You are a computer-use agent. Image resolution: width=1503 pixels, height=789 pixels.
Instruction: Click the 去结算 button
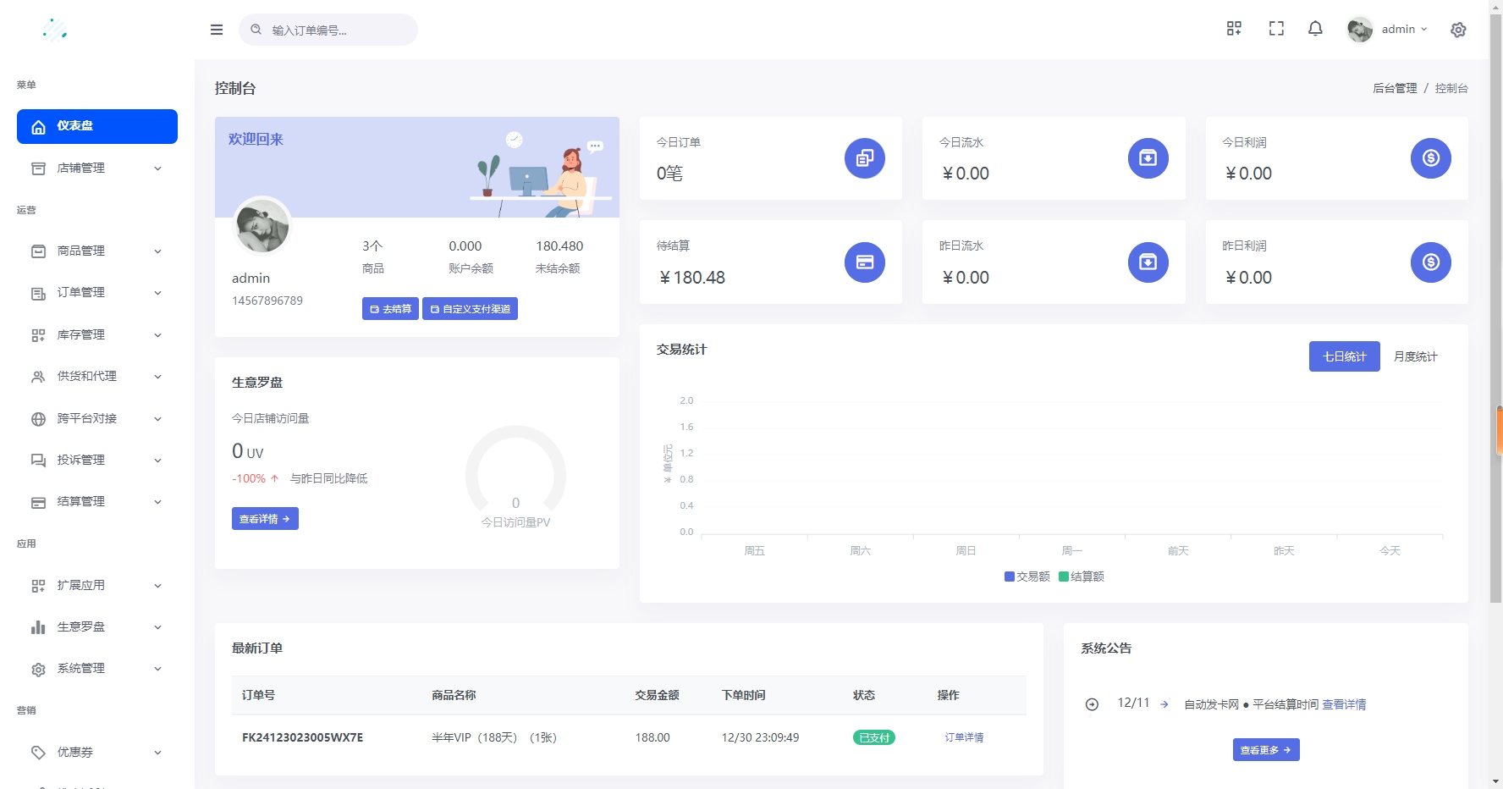(x=390, y=309)
